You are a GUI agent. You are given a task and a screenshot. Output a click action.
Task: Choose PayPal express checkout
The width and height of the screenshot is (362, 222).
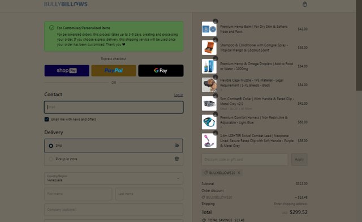coord(114,71)
